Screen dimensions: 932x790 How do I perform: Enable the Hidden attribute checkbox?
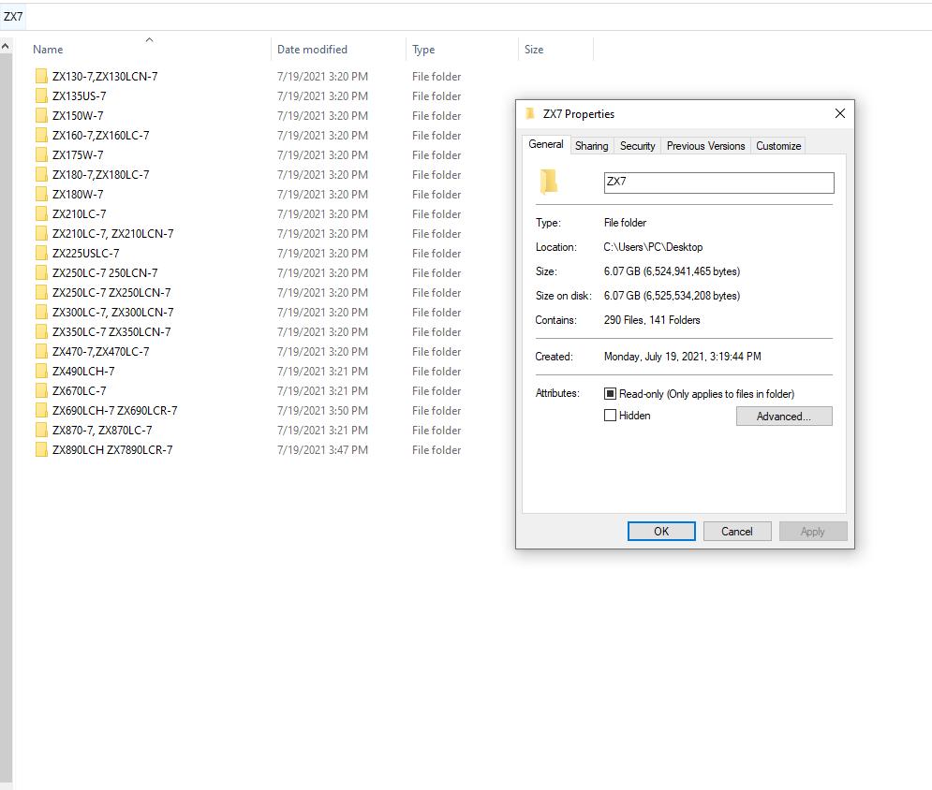click(x=610, y=416)
